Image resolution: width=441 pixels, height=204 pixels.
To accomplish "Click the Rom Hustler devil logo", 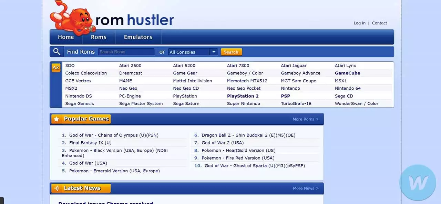I will [72, 17].
